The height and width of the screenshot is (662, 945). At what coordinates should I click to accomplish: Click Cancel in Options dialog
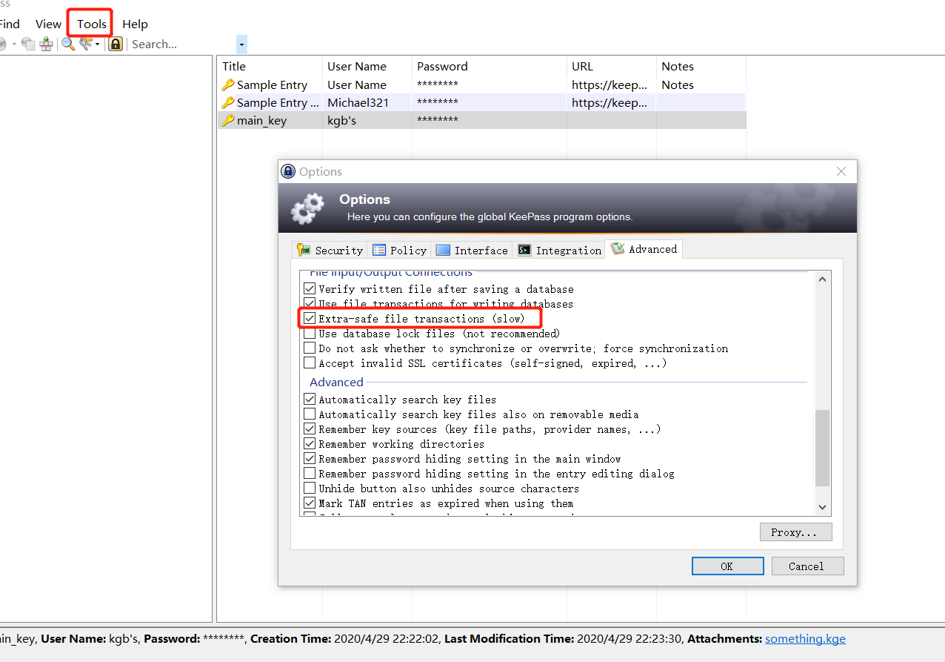(807, 566)
